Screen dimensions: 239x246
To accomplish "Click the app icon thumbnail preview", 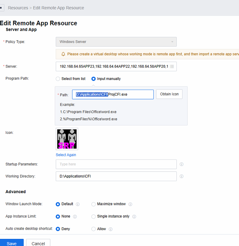I will point(67,139).
